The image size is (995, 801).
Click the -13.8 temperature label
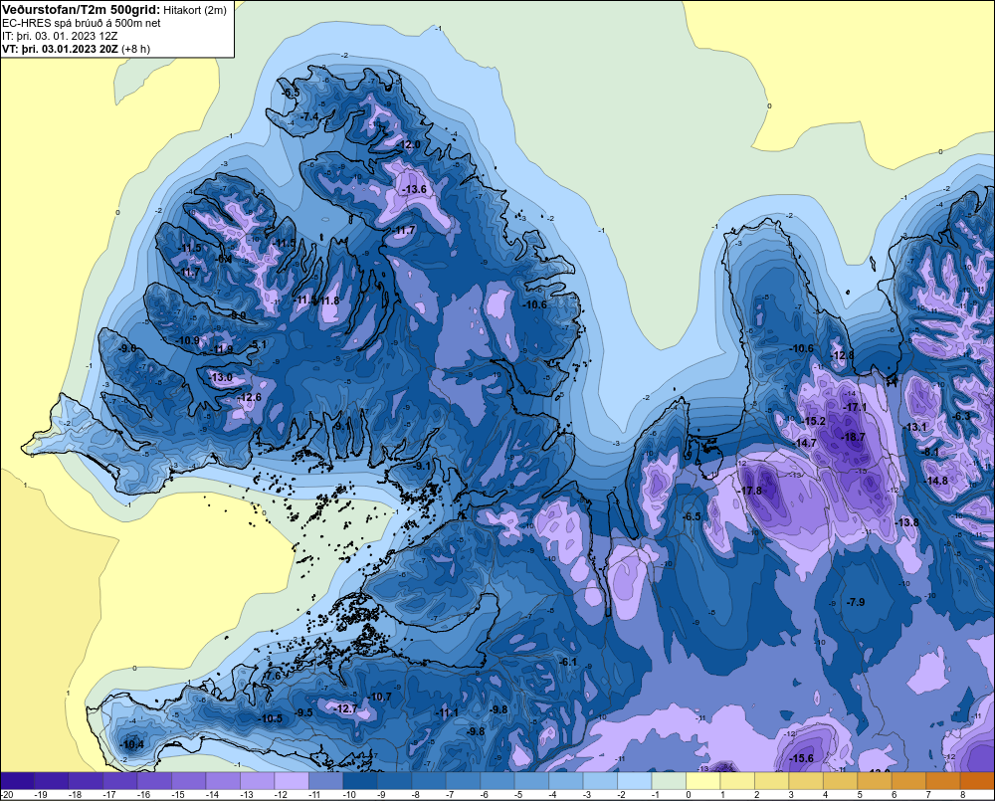pyautogui.click(x=906, y=522)
